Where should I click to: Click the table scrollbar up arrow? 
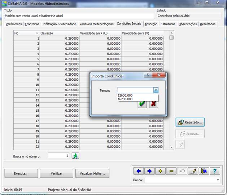click(171, 33)
